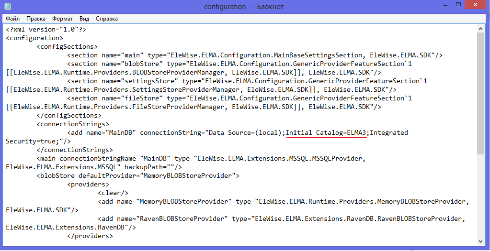The width and height of the screenshot is (490, 251).
Task: Open the Файл menu
Action: [x=13, y=19]
